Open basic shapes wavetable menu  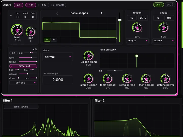[x=79, y=13]
